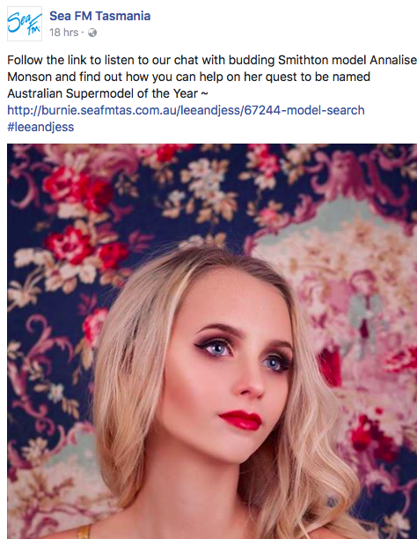
Task: Open the #leeandjess hashtag
Action: [40, 127]
